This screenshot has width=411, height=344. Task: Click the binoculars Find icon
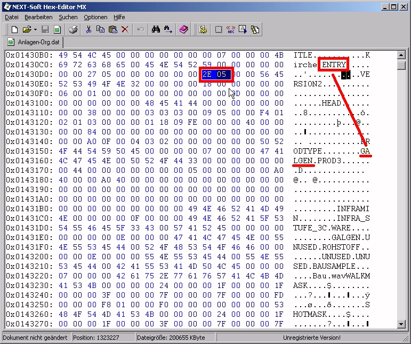(x=156, y=30)
